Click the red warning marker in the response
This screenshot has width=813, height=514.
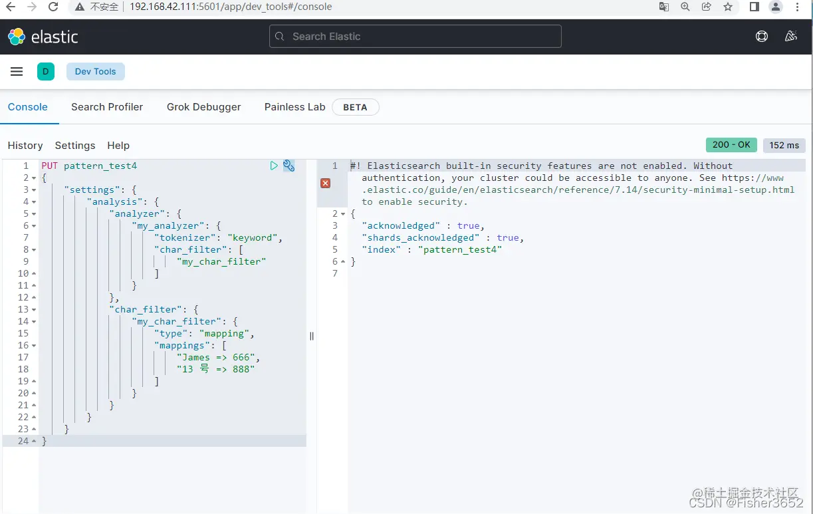[x=325, y=183]
